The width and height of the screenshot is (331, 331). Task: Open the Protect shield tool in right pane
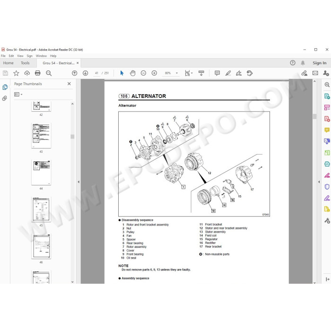point(327,187)
